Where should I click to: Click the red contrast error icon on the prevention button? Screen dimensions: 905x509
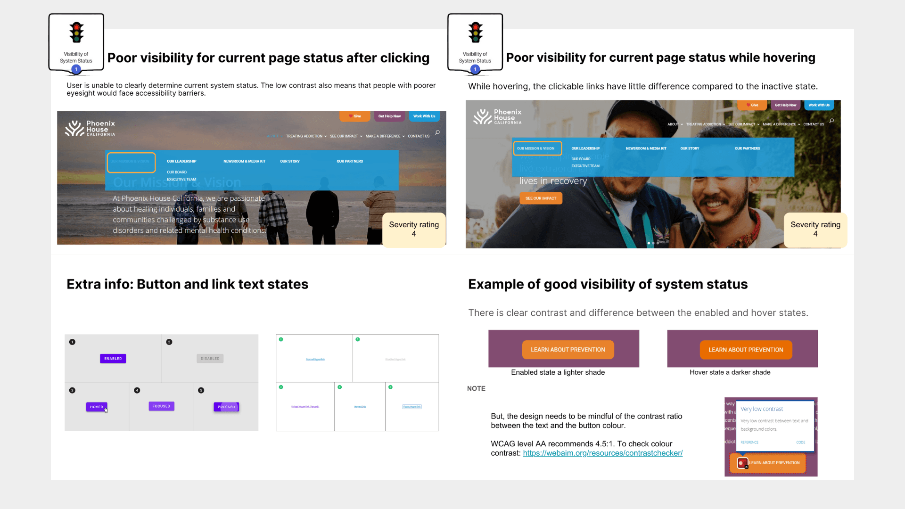pyautogui.click(x=742, y=463)
